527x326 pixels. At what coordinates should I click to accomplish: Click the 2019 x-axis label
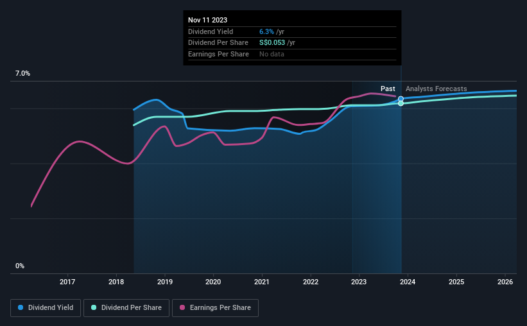coord(165,282)
